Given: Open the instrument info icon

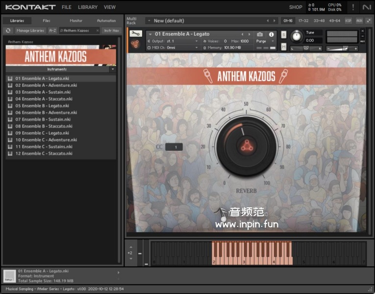Looking at the screenshot, I should tap(271, 34).
